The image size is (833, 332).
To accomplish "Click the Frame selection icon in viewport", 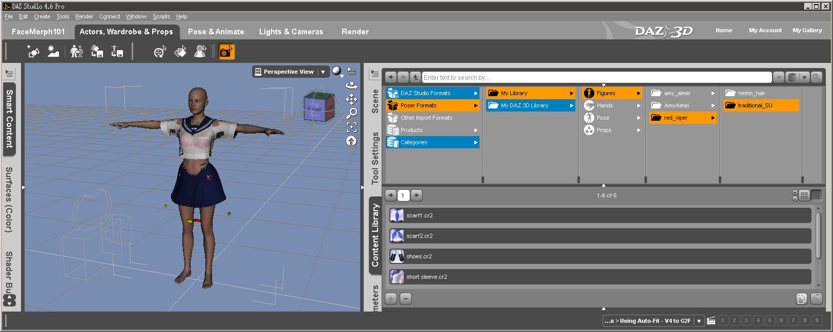I will tap(351, 127).
